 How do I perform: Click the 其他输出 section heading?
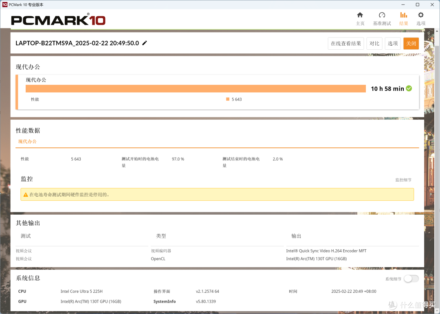click(x=28, y=223)
